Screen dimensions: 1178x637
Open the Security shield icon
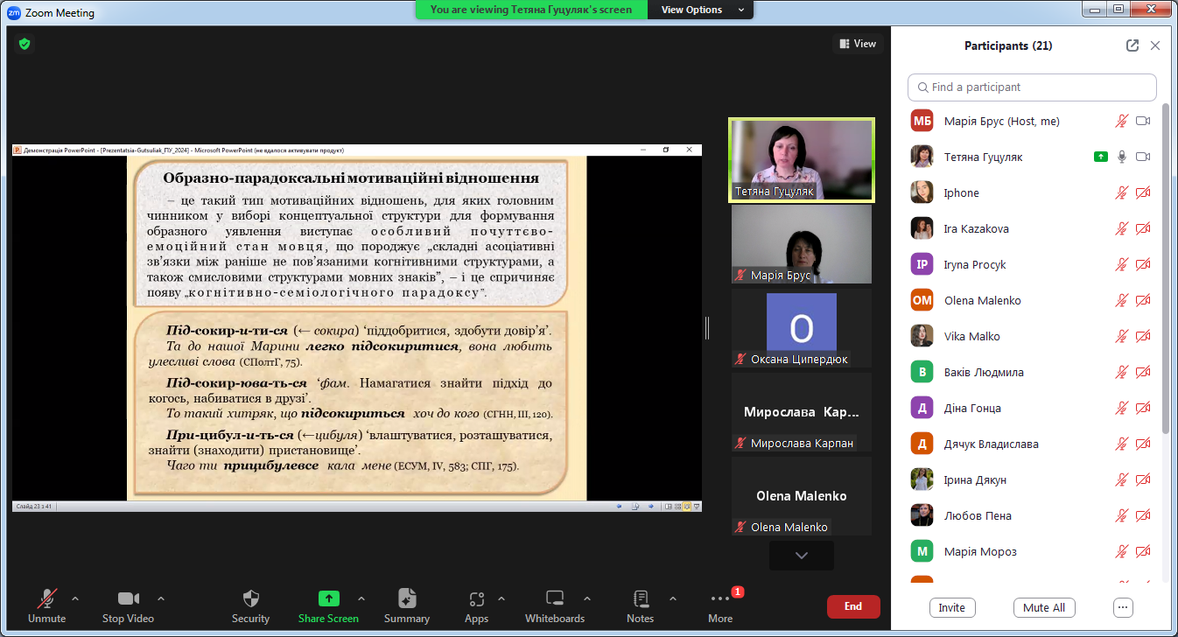click(x=250, y=598)
